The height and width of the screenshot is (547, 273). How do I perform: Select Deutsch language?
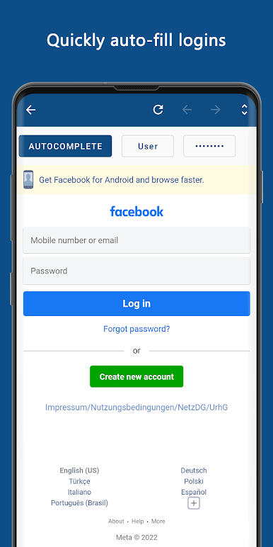[194, 470]
